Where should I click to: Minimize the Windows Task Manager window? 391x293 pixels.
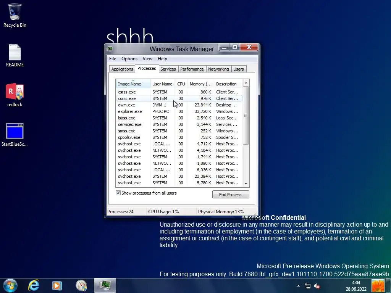(225, 47)
